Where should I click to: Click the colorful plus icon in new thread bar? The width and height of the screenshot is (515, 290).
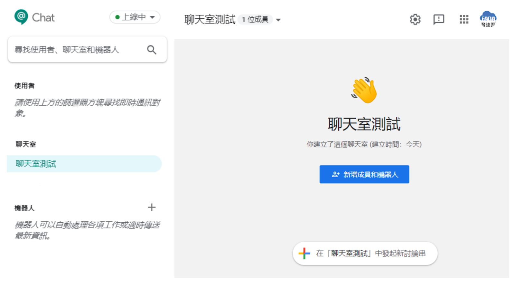click(x=304, y=254)
